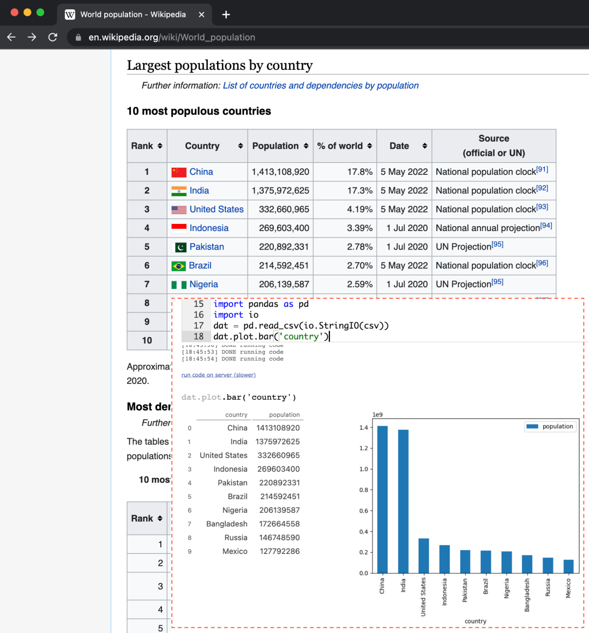Click the browser forward arrow
The width and height of the screenshot is (589, 633).
pyautogui.click(x=32, y=37)
